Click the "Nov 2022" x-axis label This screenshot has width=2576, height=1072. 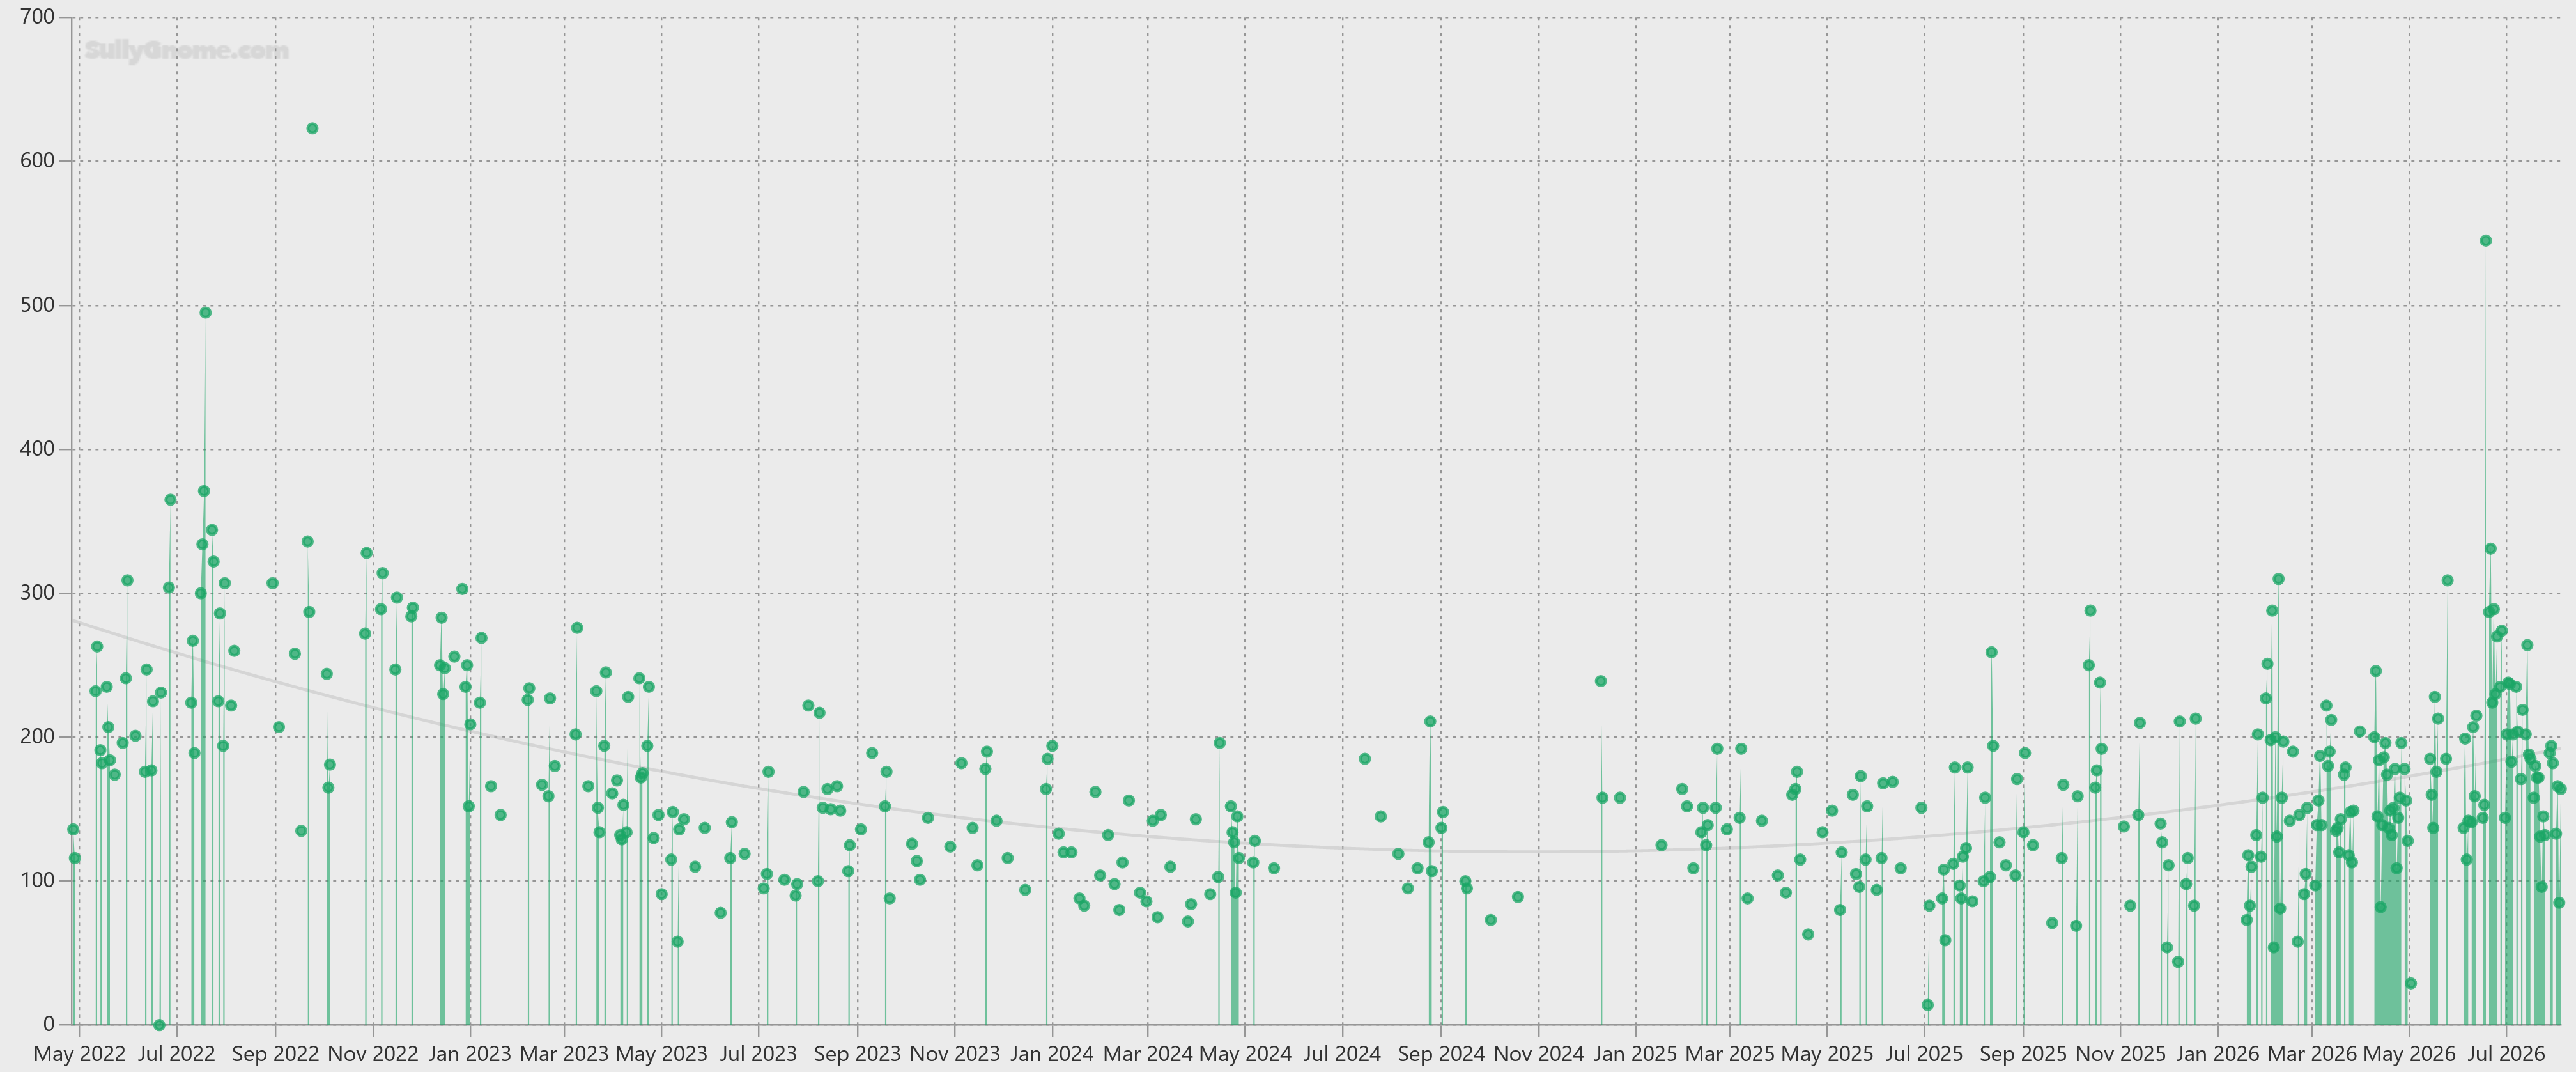(373, 1054)
